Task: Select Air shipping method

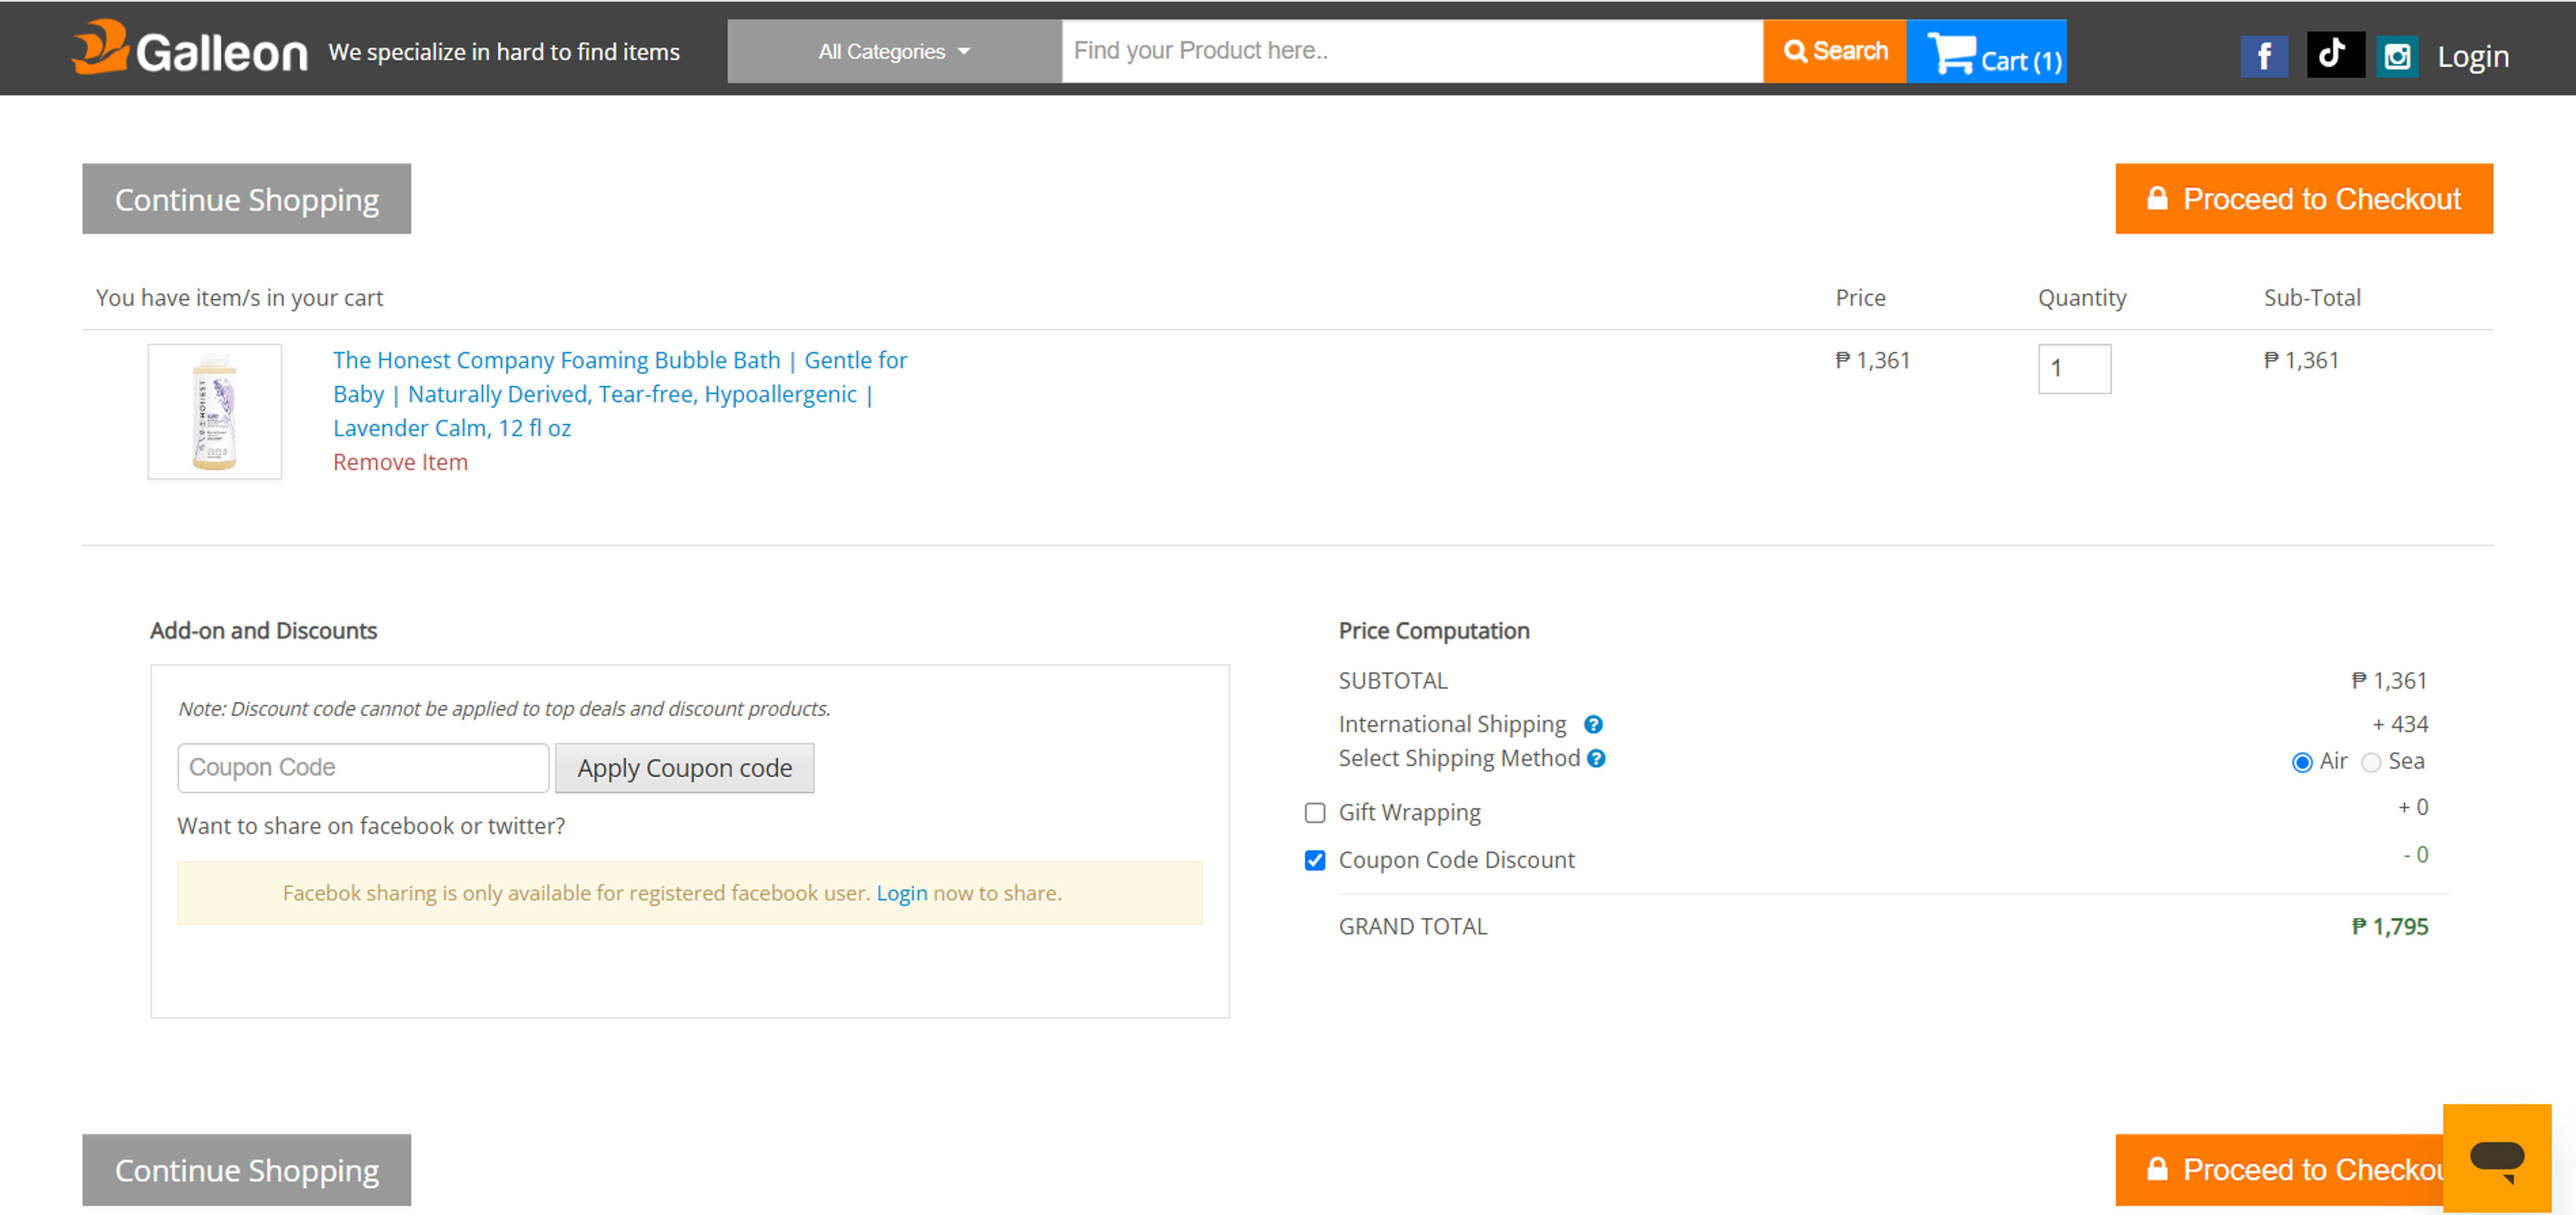Action: [2301, 762]
